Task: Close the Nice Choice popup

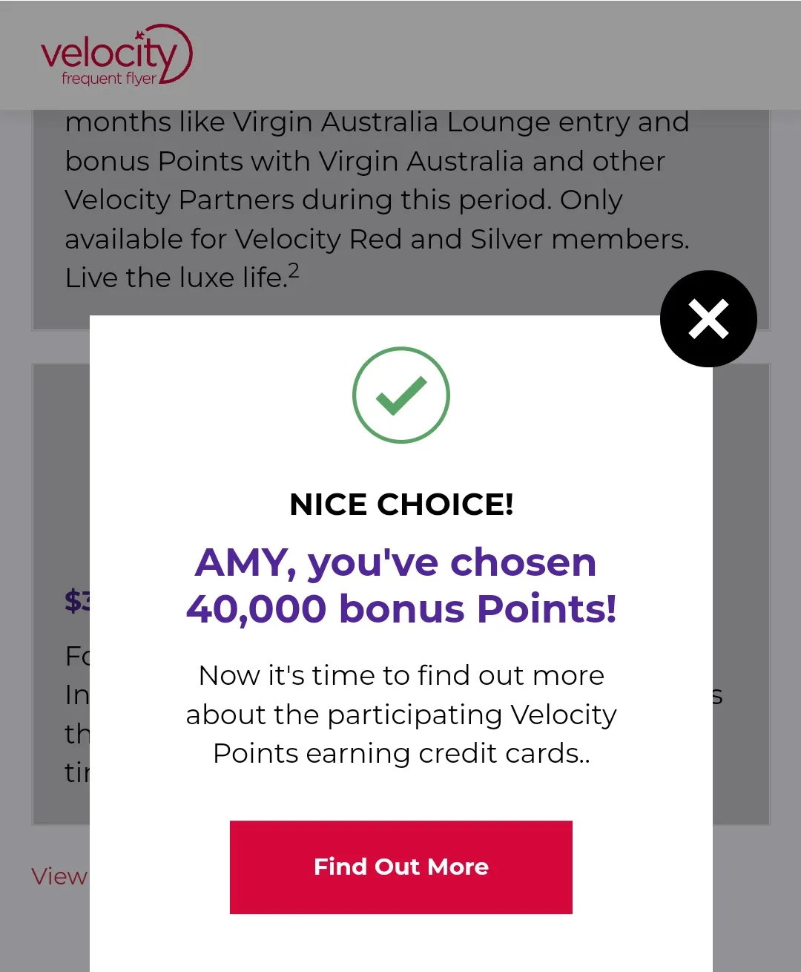Action: pos(708,319)
